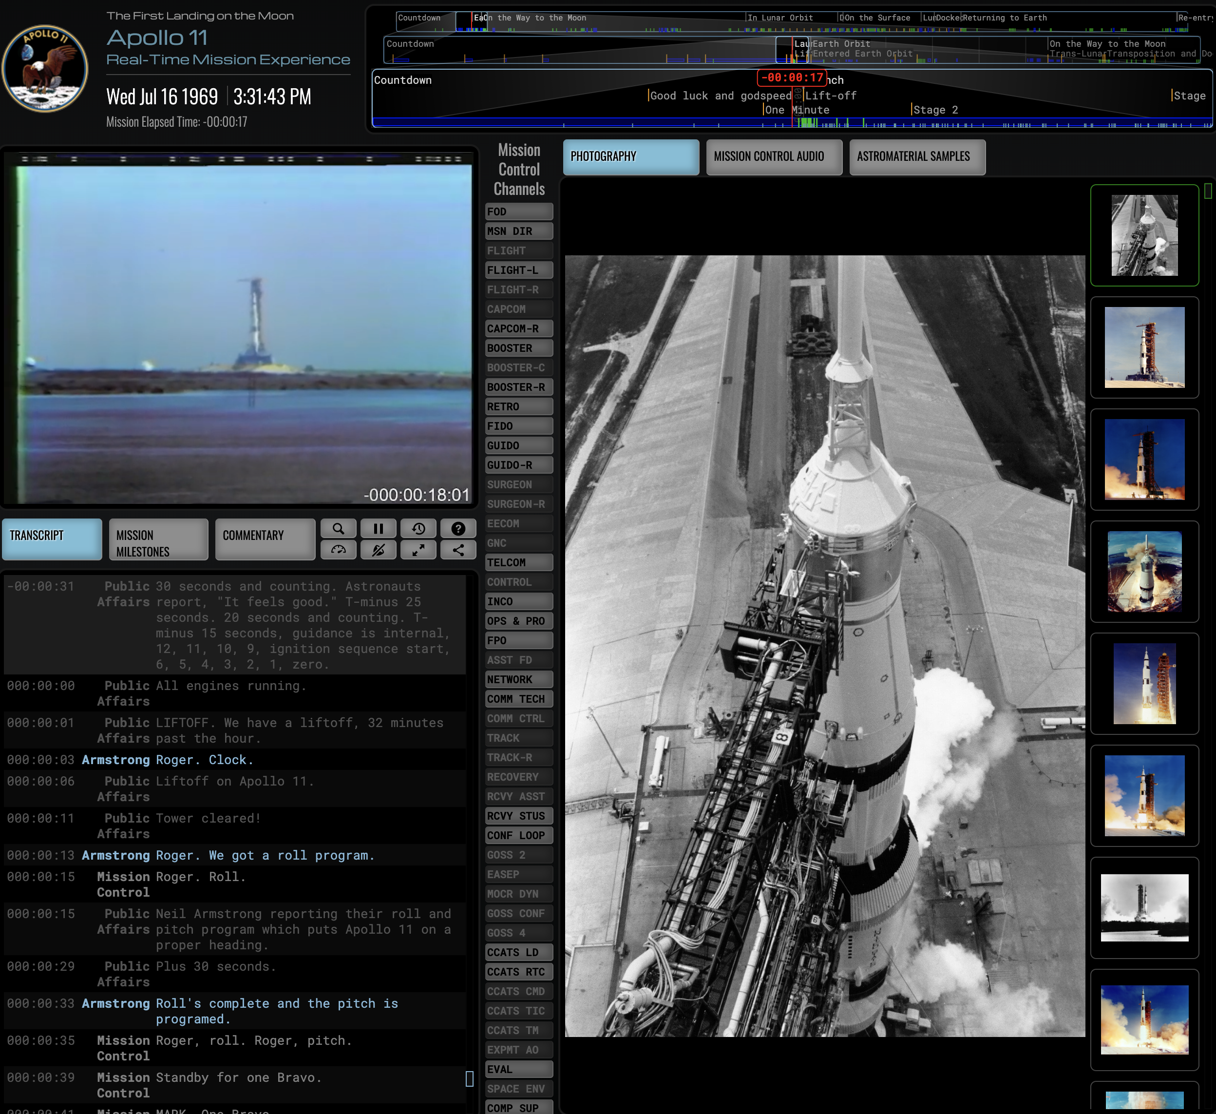Click the share icon
Viewport: 1216px width, 1114px height.
click(458, 550)
